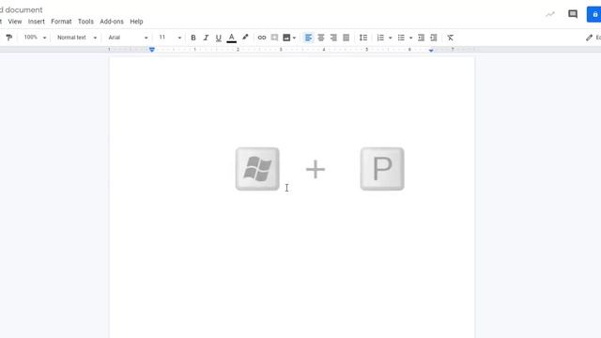Click the Windows key image
The width and height of the screenshot is (601, 338).
click(x=257, y=169)
